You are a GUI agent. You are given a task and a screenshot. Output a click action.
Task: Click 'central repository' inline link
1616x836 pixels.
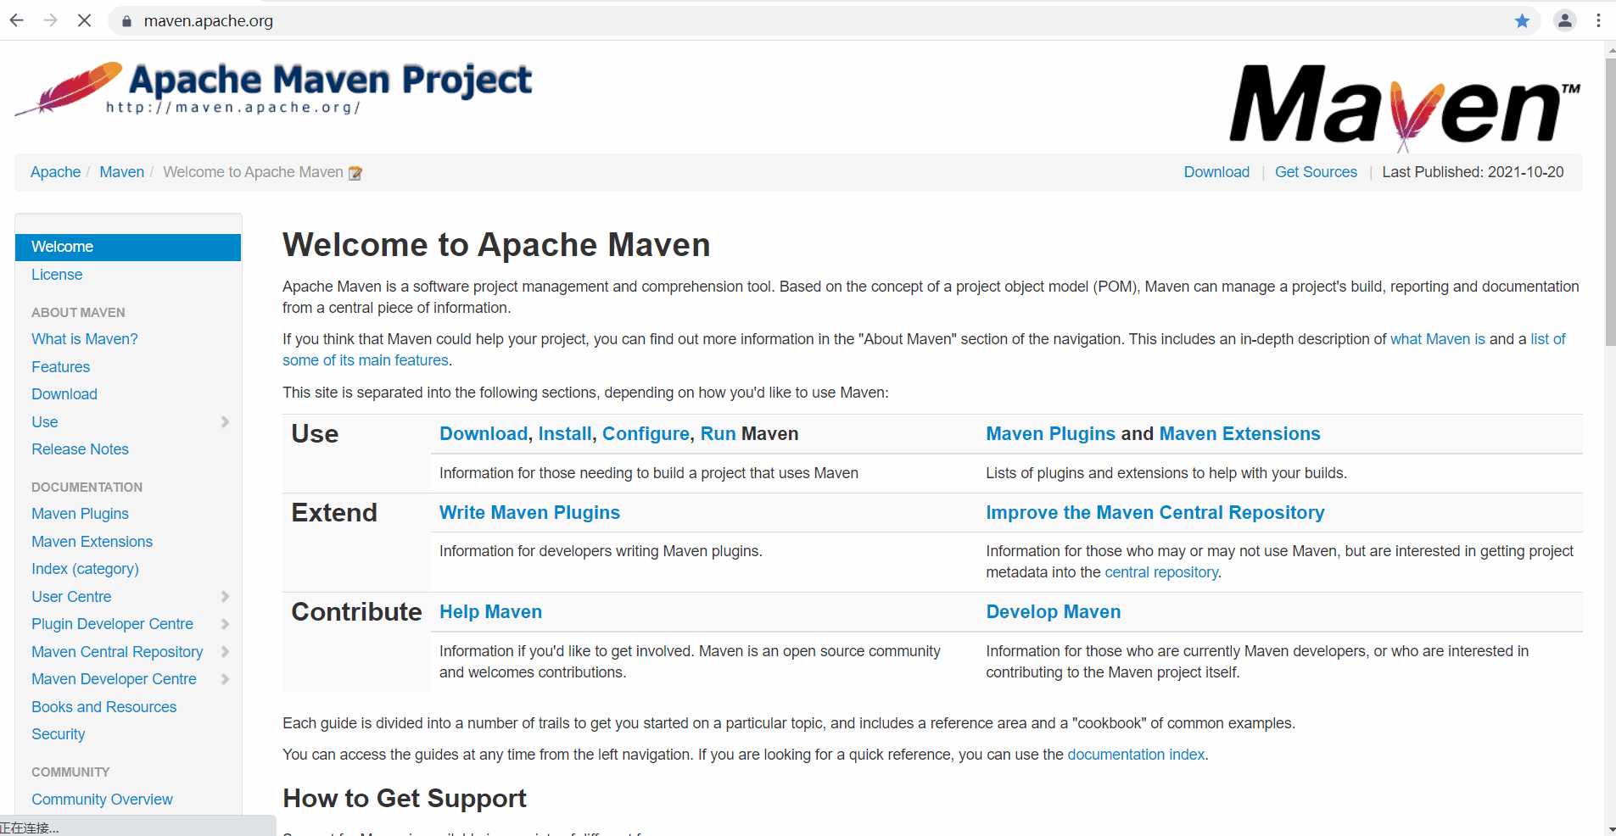[1161, 572]
